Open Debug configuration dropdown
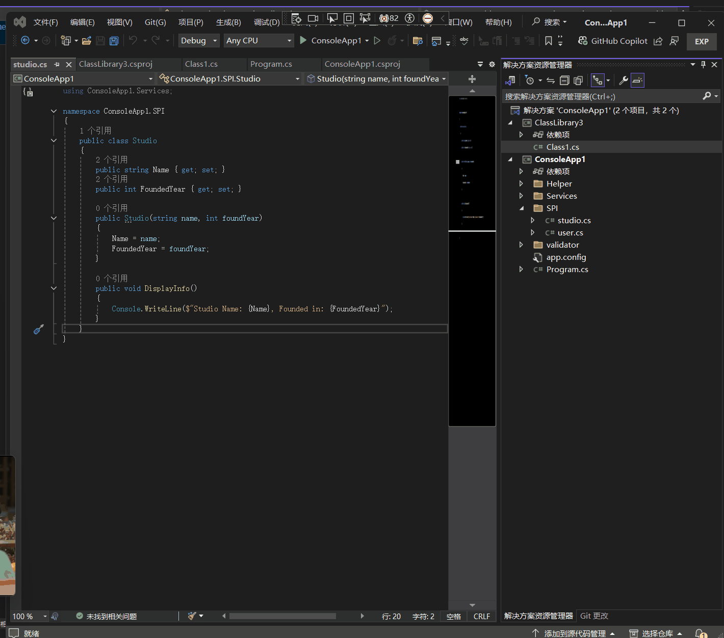Viewport: 724px width, 638px height. pyautogui.click(x=199, y=40)
